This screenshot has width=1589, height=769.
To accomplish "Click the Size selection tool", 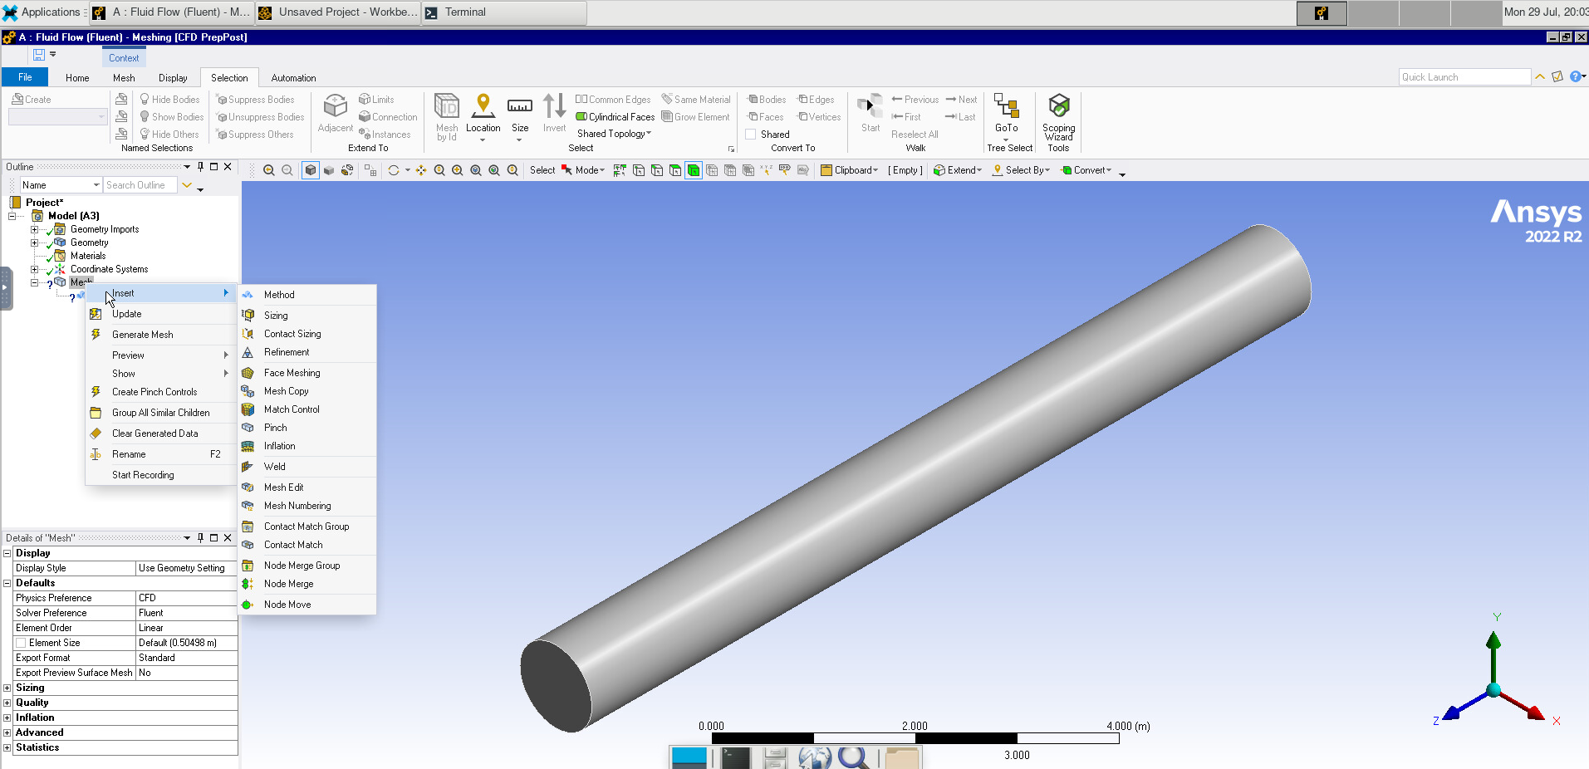I will tap(520, 117).
